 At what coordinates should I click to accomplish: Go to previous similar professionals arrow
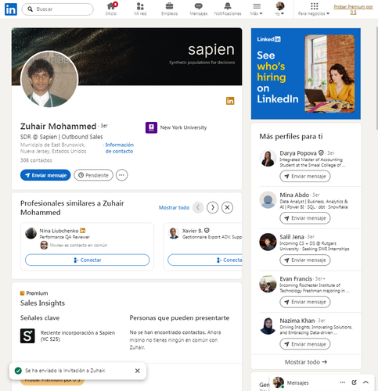(x=198, y=207)
